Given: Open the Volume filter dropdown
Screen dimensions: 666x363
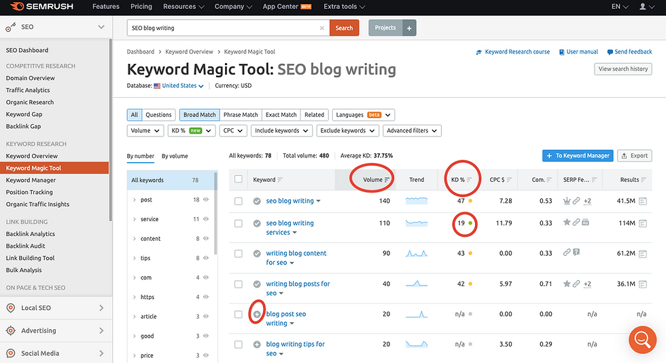Looking at the screenshot, I should (x=145, y=130).
